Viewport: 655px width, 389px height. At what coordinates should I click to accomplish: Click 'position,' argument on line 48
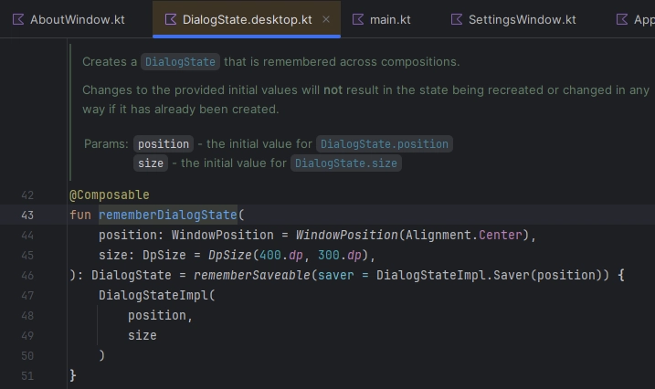pyautogui.click(x=160, y=315)
